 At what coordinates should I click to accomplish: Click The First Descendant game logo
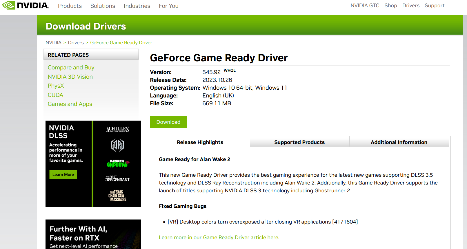click(x=117, y=178)
